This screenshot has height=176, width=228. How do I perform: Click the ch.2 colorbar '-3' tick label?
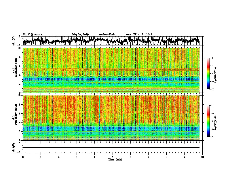click(212, 106)
